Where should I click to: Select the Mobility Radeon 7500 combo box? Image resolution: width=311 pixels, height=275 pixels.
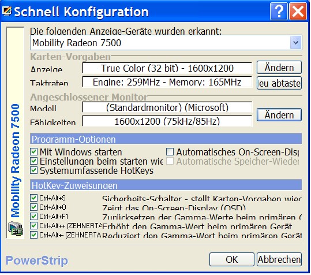(166, 43)
